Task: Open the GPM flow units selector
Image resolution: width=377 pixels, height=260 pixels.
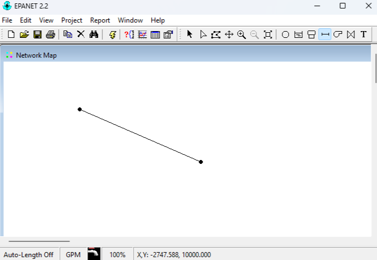Action: pyautogui.click(x=73, y=254)
